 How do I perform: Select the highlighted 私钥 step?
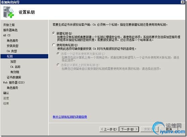click(x=24, y=56)
